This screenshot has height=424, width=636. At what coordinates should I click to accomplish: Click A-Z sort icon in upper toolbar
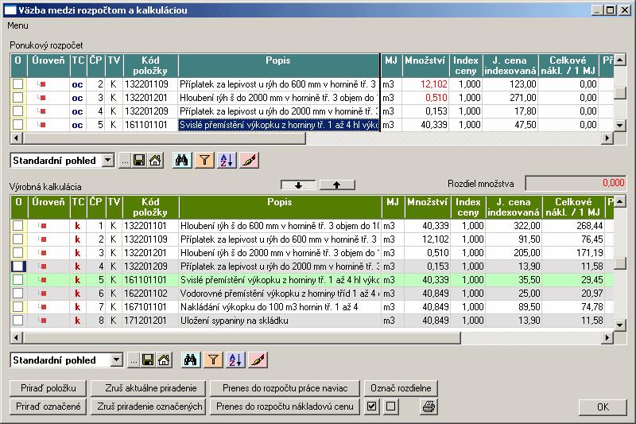(227, 160)
